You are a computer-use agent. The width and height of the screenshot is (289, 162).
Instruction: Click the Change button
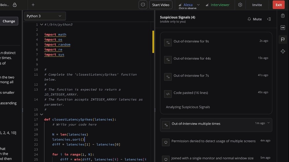pyautogui.click(x=9, y=21)
